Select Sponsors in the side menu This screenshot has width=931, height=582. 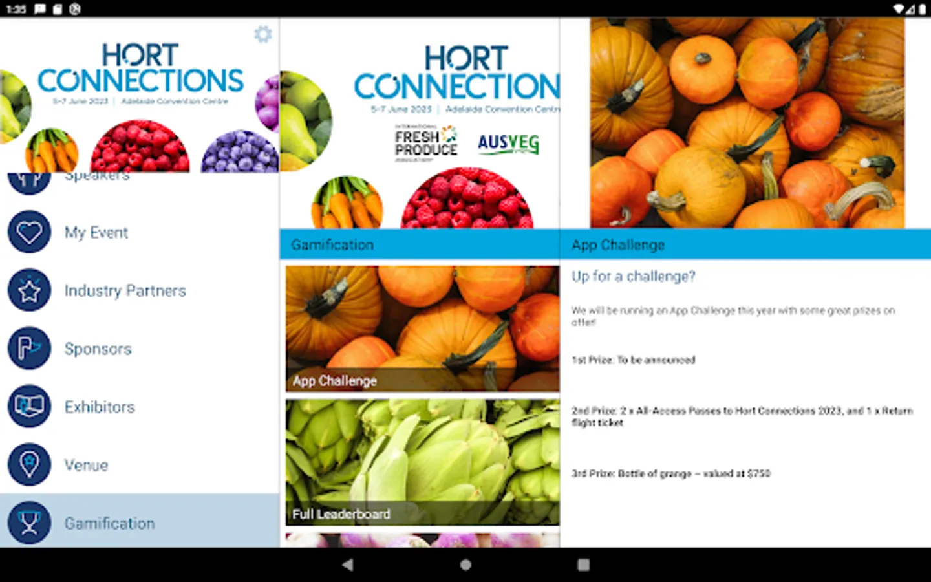pos(140,349)
